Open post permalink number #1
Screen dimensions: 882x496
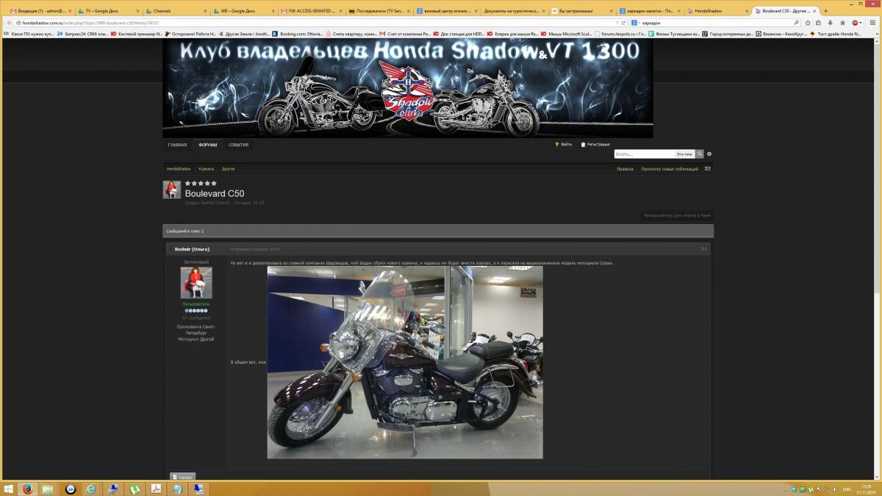point(703,249)
